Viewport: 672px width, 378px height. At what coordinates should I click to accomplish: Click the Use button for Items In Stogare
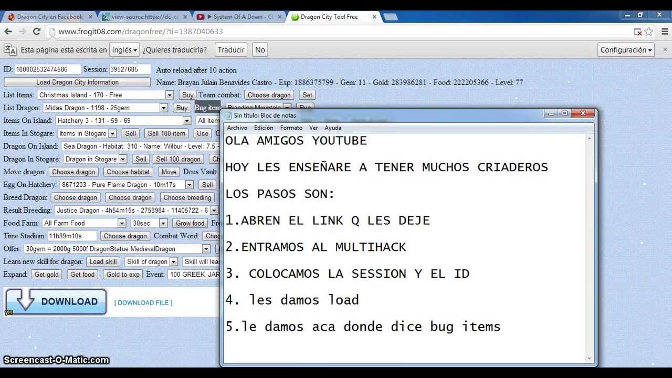click(202, 133)
